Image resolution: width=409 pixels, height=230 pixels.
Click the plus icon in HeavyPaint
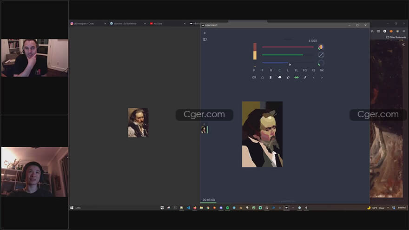tap(205, 33)
